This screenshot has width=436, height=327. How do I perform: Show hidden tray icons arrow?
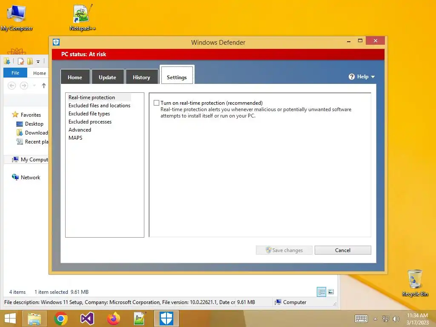376,319
